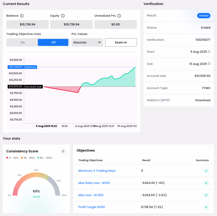Image resolution: width=217 pixels, height=216 pixels.
Task: Open the Max Loss -$1,000 objective
Action: pyautogui.click(x=91, y=195)
